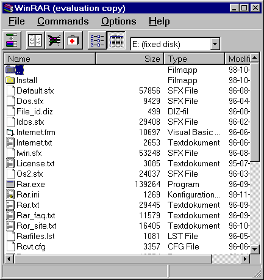This screenshot has width=264, height=280.
Task: Click the file name Dos.sfx
Action: tap(30, 101)
